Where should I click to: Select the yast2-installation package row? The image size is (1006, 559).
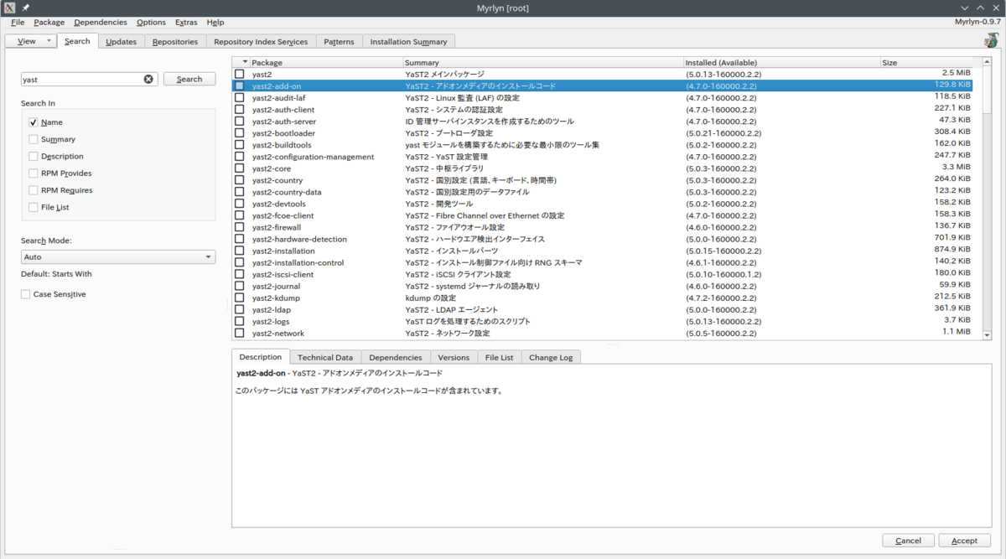click(602, 251)
